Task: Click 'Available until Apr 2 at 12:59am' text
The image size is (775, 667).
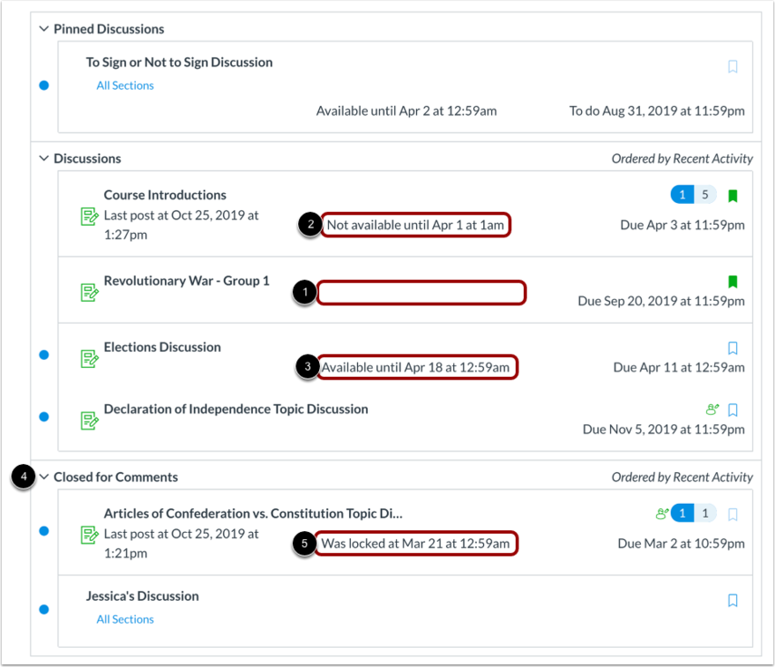Action: tap(406, 111)
